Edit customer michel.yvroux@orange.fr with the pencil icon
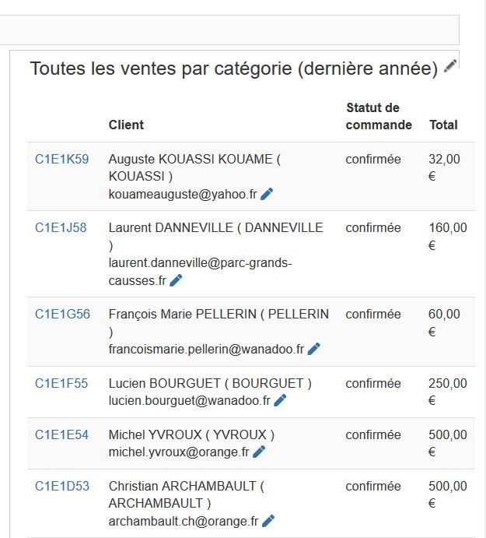486x538 pixels. [259, 452]
